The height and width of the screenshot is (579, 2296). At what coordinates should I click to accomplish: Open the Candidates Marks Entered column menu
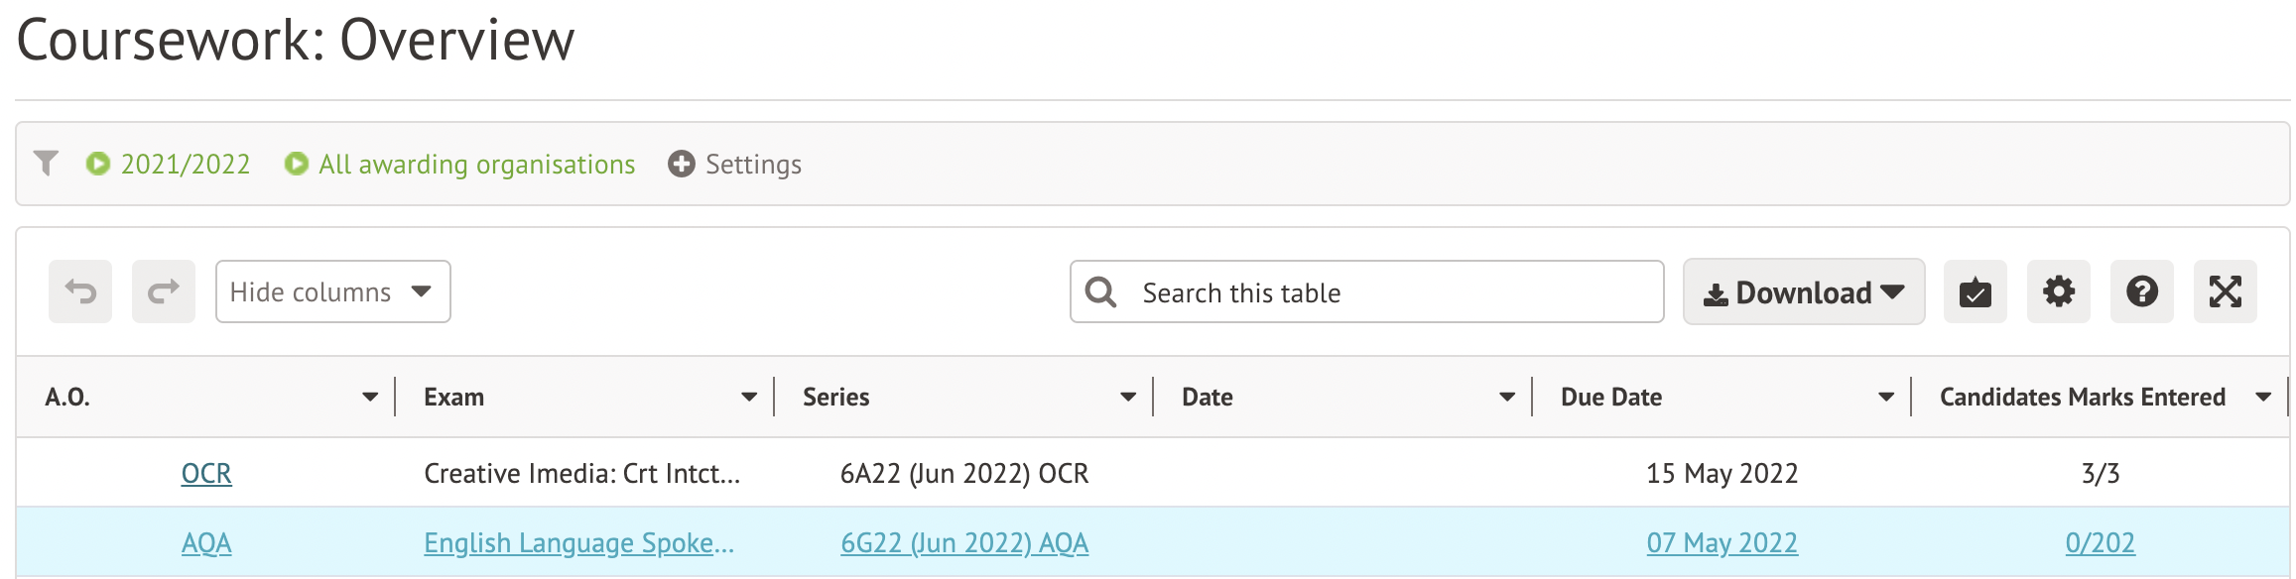click(x=2263, y=397)
